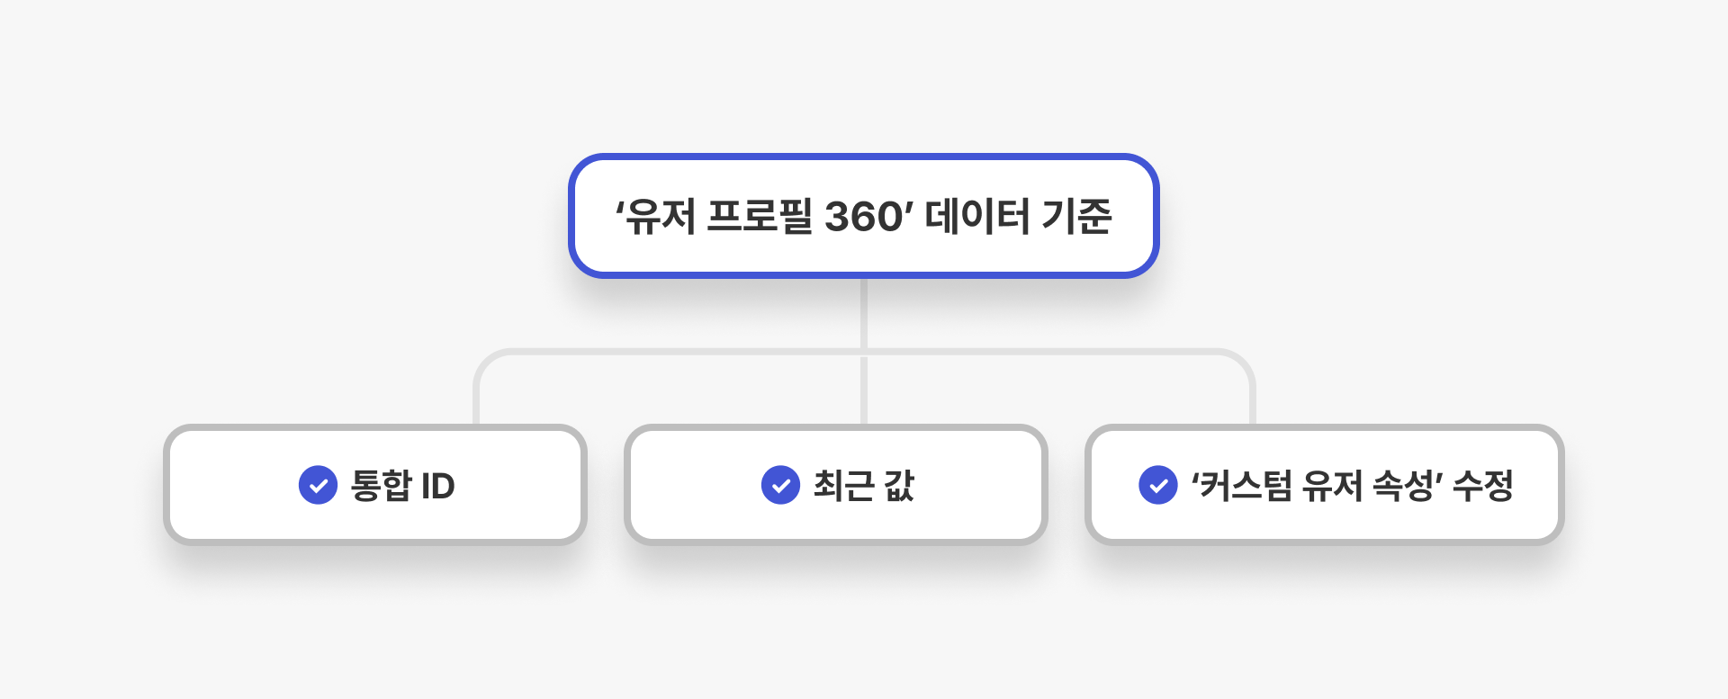
Task: Click the curved connector leading to 수정 node
Action: [1242, 364]
